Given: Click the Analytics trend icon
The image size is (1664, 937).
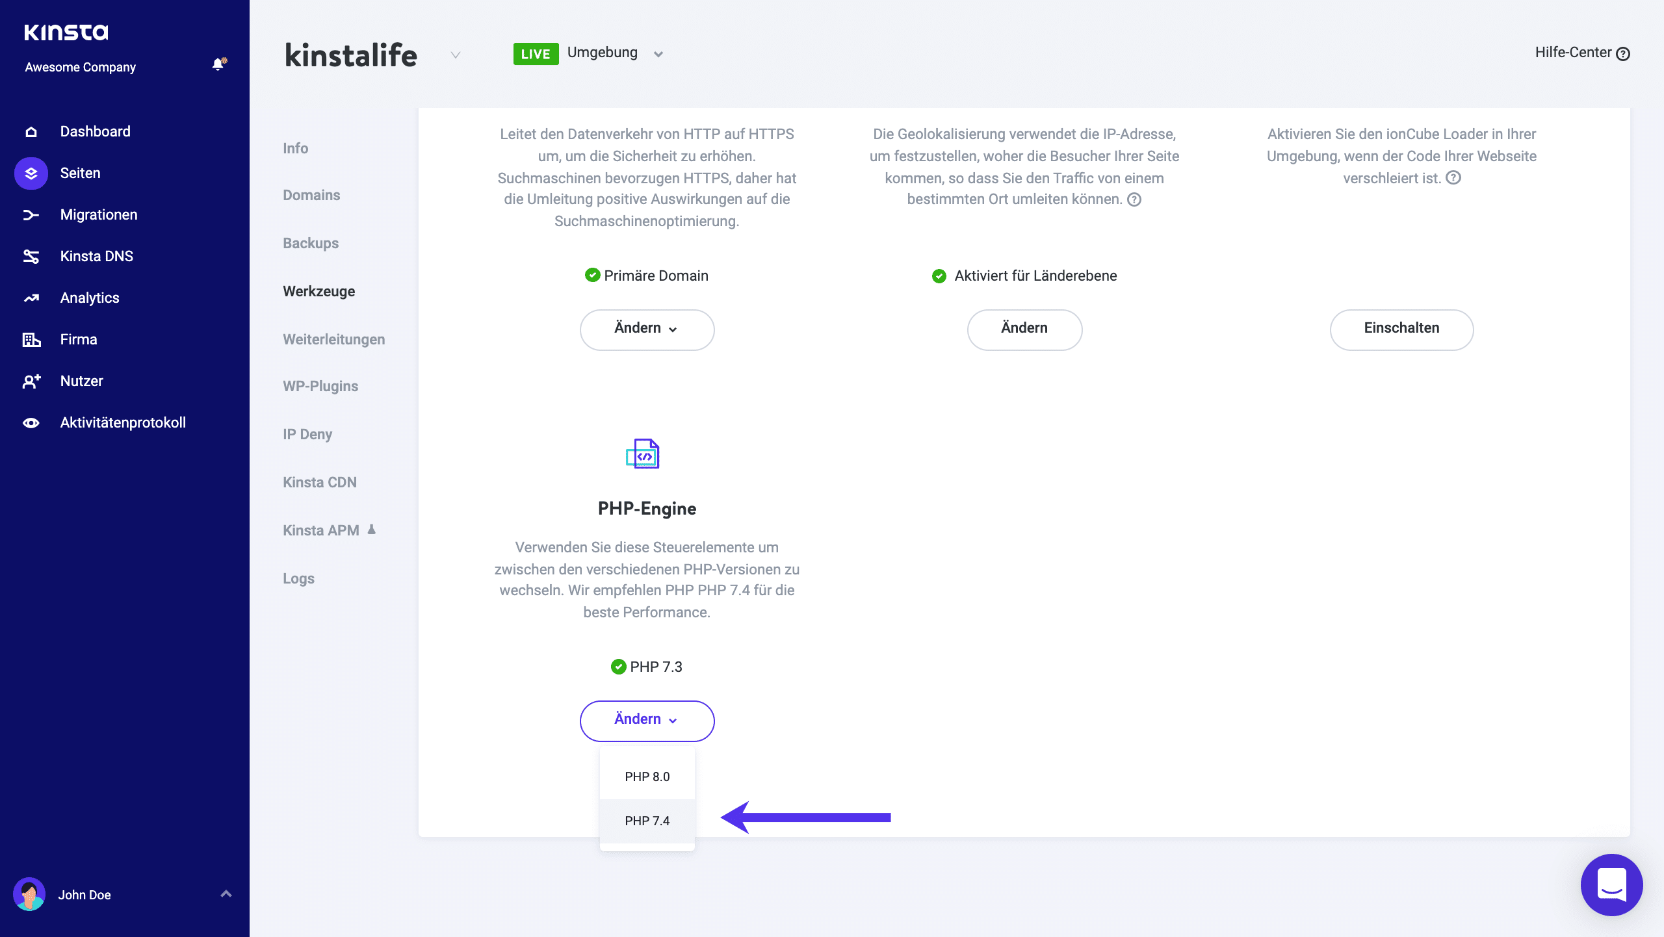Looking at the screenshot, I should 31,298.
